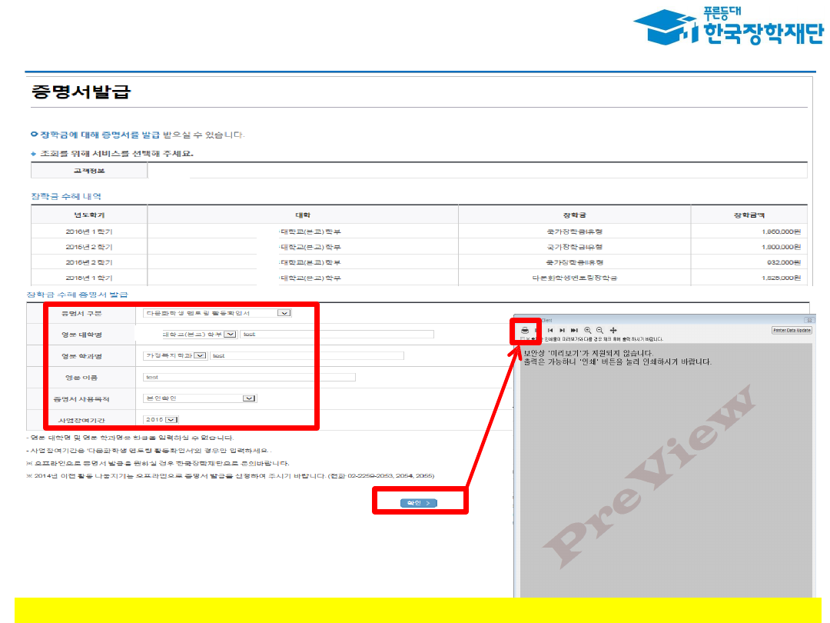This screenshot has width=830, height=623.
Task: Jump to last page in preview
Action: [574, 330]
